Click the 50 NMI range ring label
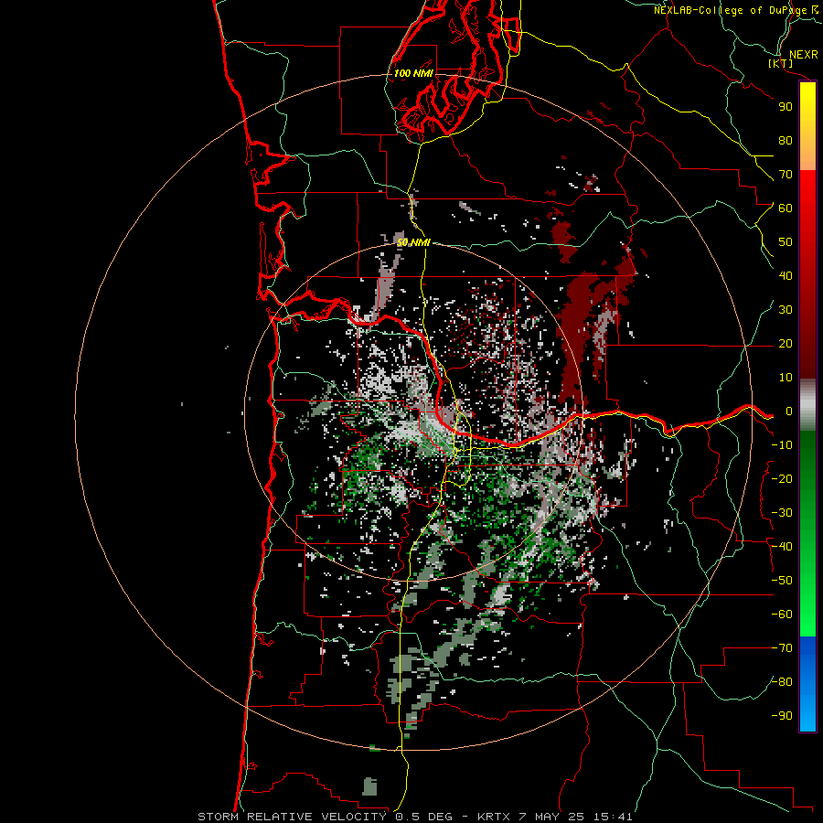 (413, 242)
